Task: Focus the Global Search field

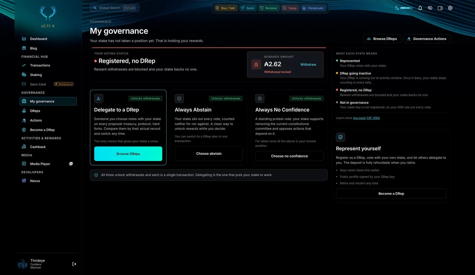Action: 115,8
